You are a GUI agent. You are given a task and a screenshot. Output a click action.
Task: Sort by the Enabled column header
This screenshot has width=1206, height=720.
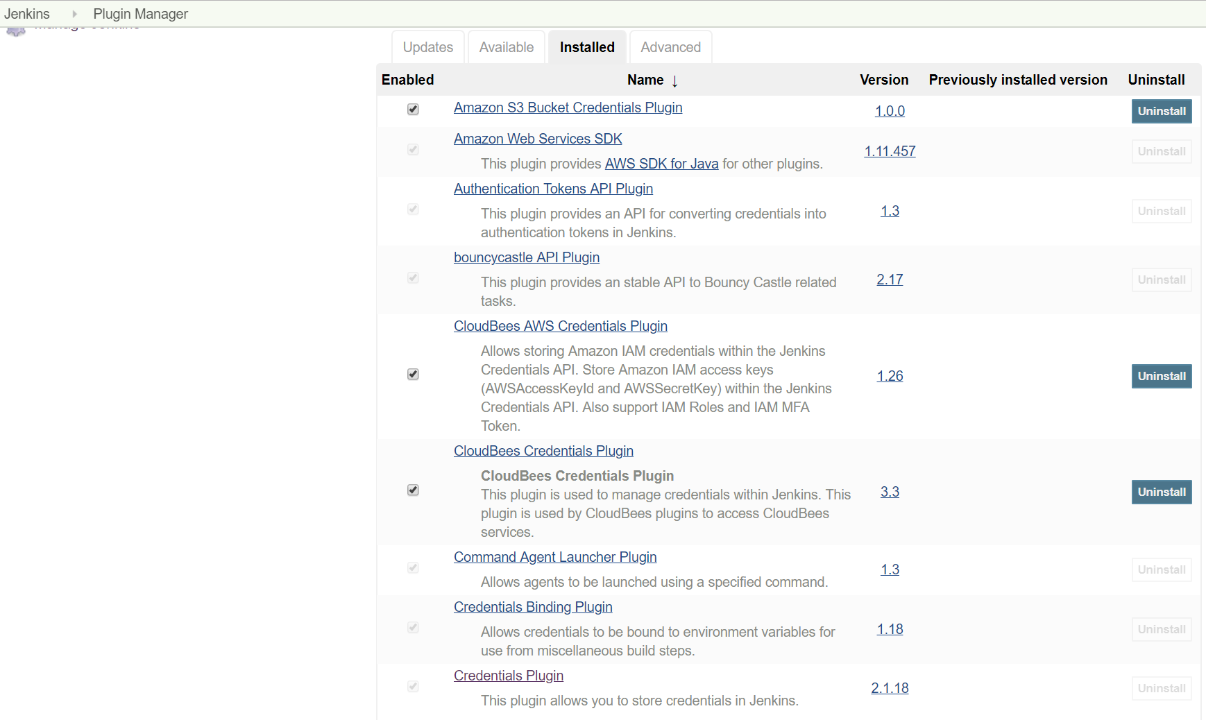pyautogui.click(x=407, y=80)
